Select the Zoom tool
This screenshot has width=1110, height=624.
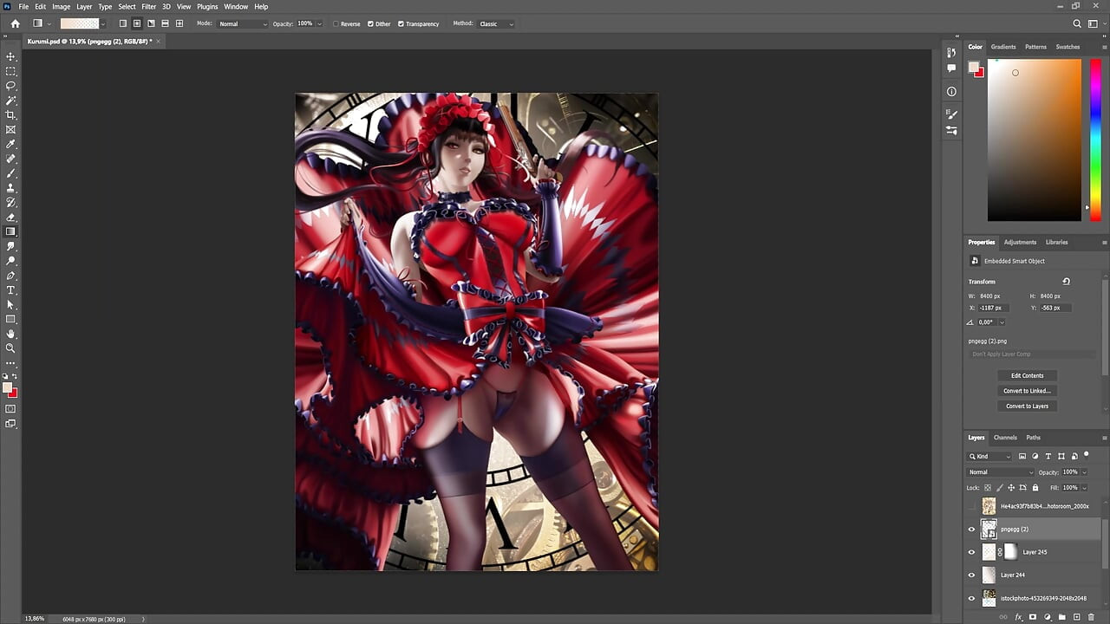(10, 348)
